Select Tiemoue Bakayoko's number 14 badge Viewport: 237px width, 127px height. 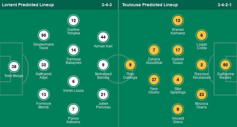[x=73, y=50]
